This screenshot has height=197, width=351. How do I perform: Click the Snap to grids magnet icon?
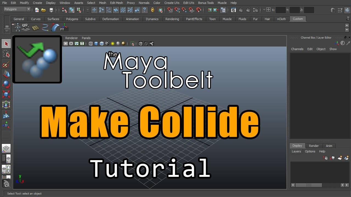click(170, 10)
